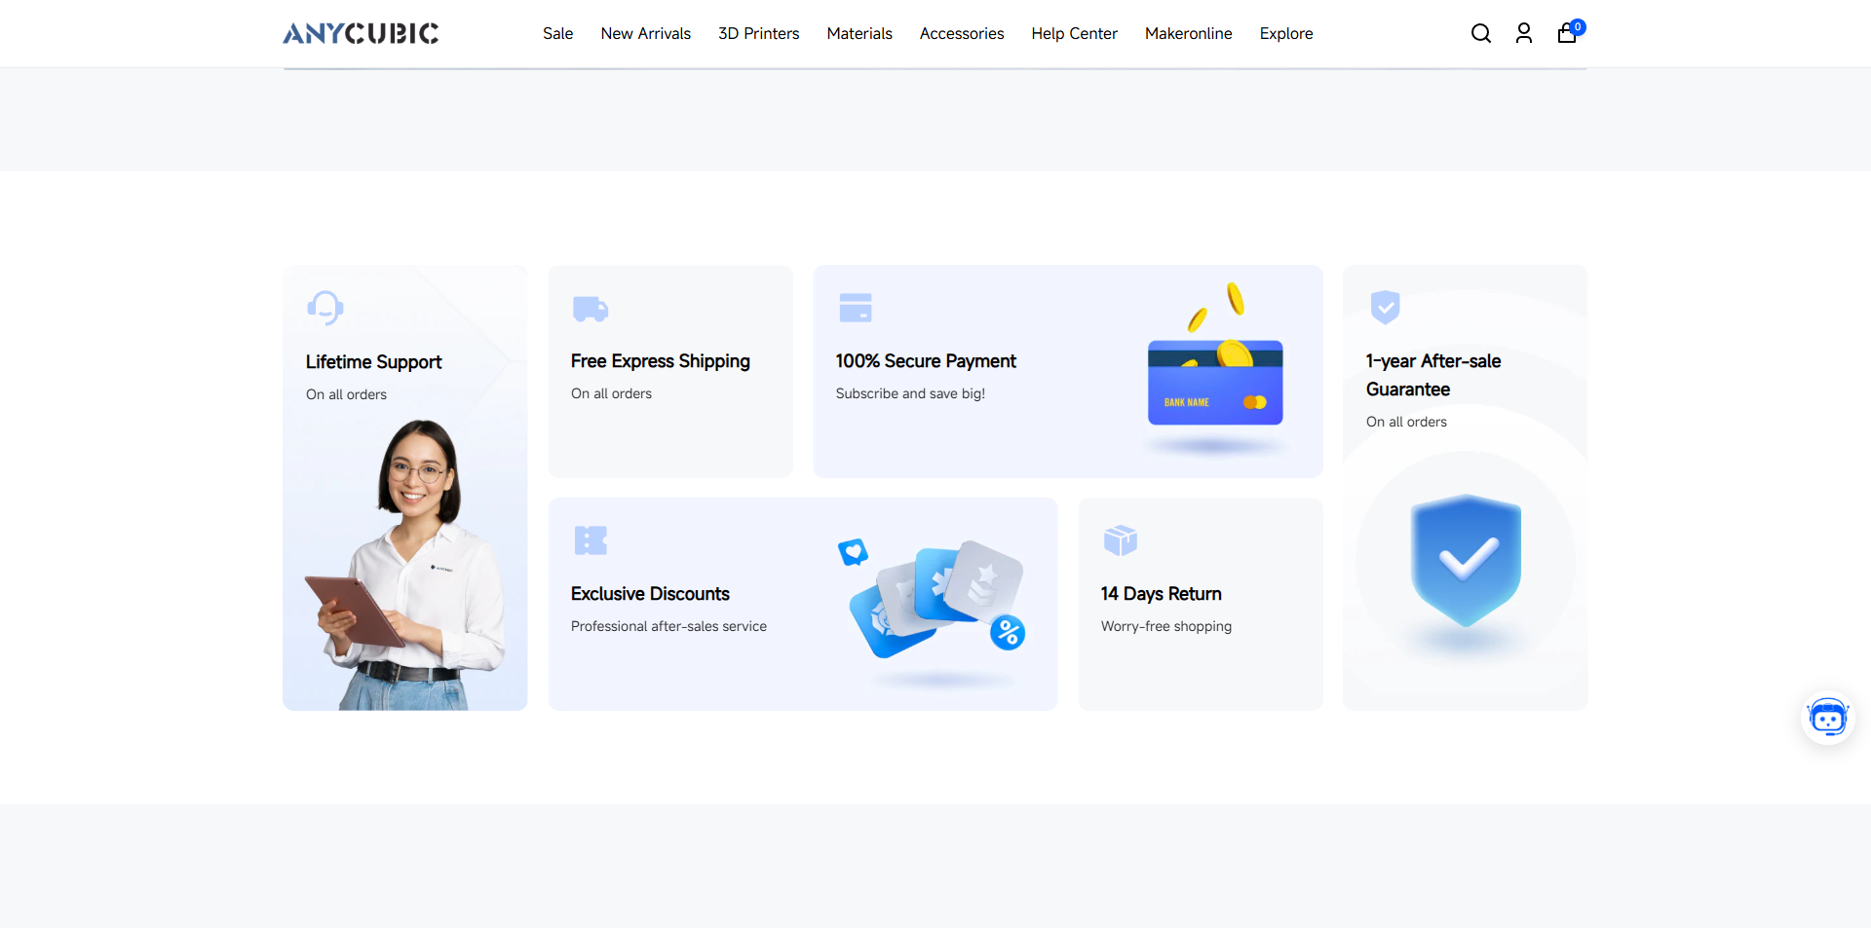This screenshot has width=1871, height=928.
Task: Open the shopping cart icon
Action: click(x=1567, y=33)
